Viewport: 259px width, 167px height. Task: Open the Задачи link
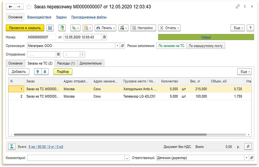pyautogui.click(x=61, y=17)
